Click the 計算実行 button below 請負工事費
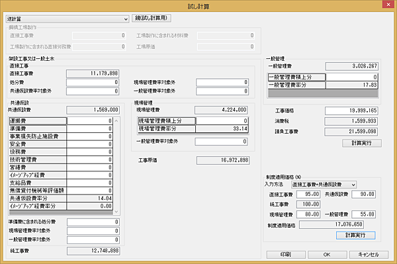Screen dimensions: 397x264 [362, 143]
